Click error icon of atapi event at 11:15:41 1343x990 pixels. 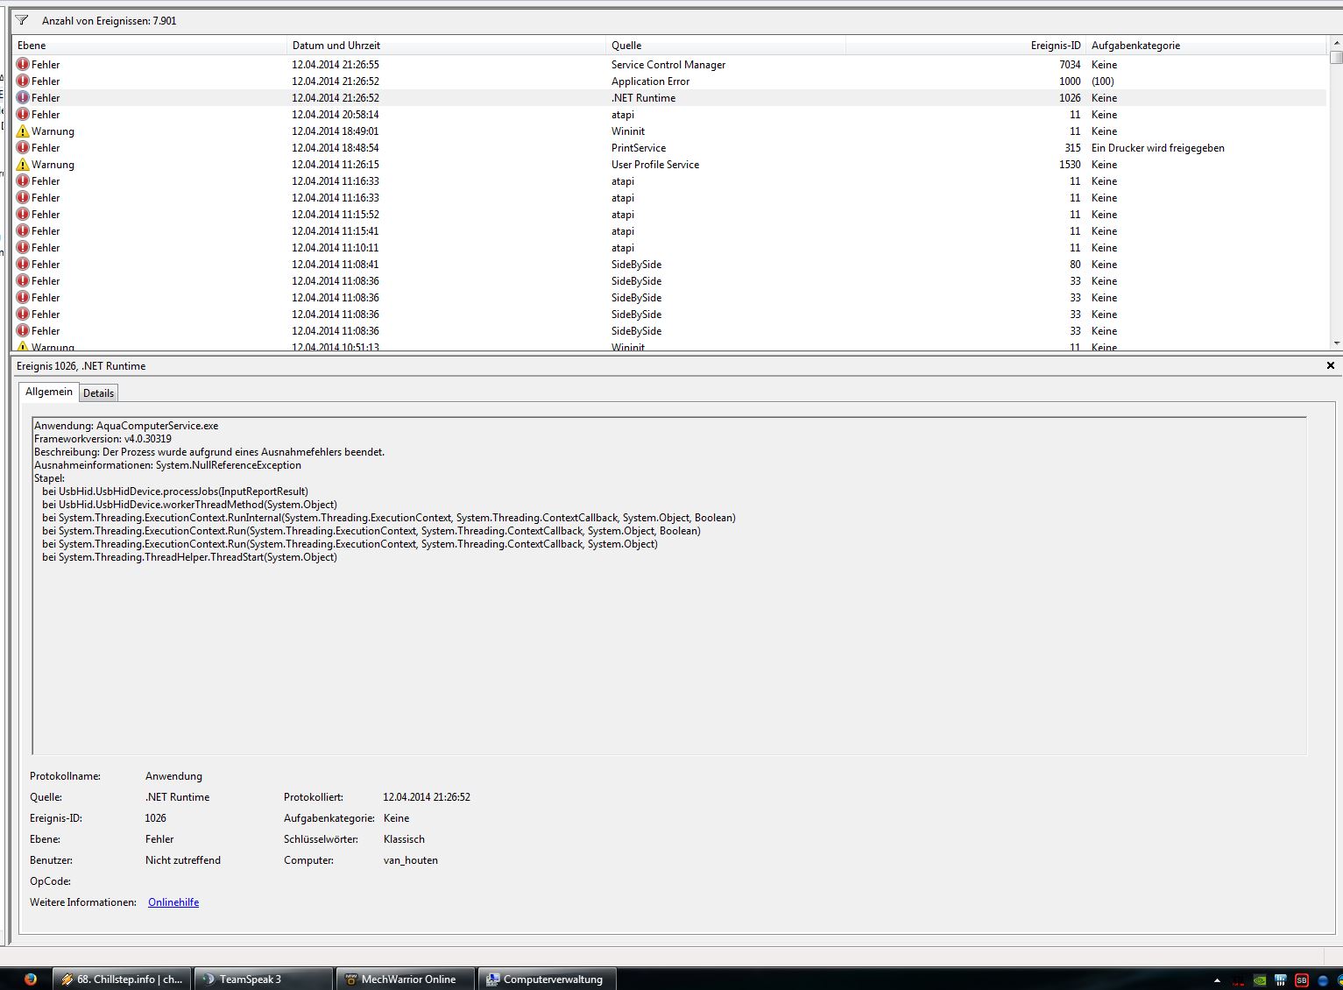pos(23,231)
